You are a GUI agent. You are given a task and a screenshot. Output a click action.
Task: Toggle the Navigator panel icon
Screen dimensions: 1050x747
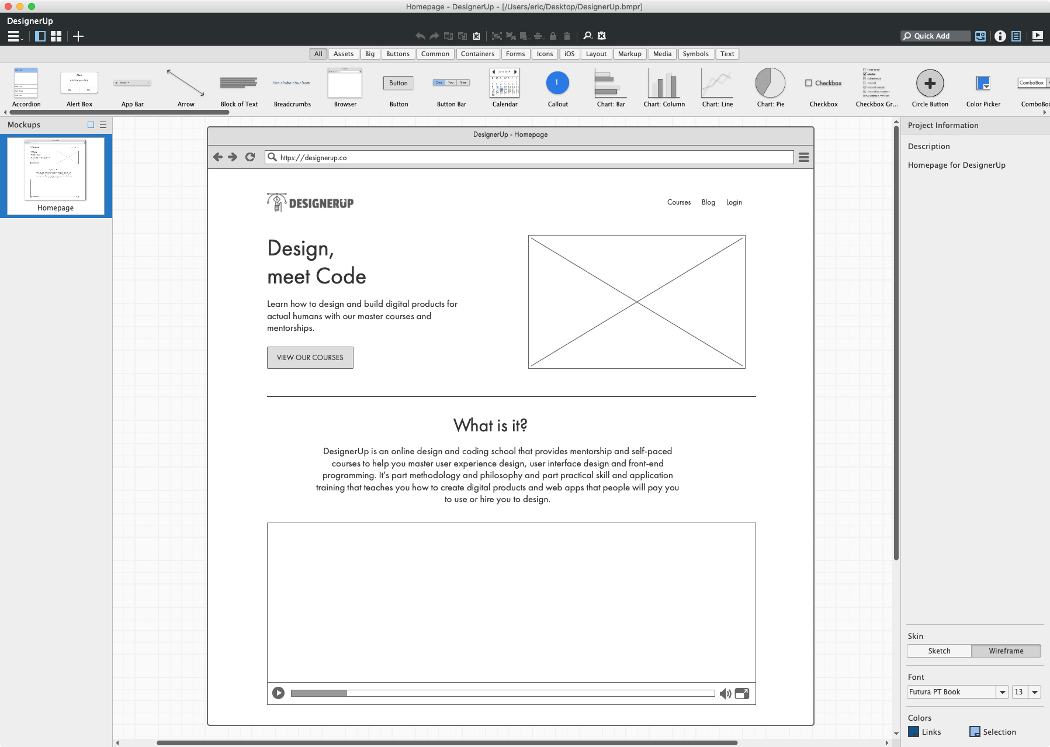coord(40,36)
